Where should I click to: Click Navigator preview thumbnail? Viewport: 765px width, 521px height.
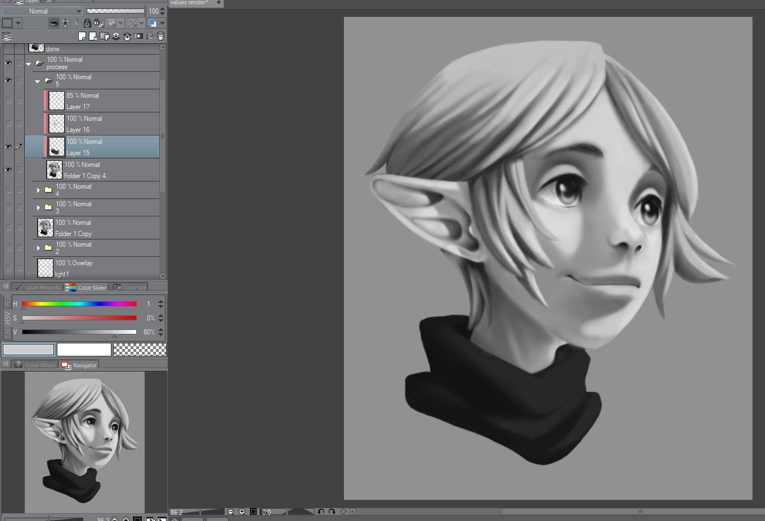click(x=84, y=442)
